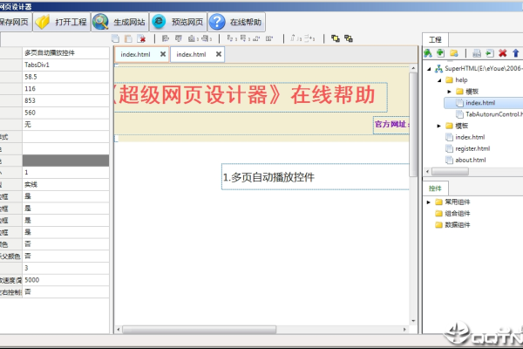The image size is (523, 349).
Task: Close the second index.html tab
Action: (x=219, y=54)
